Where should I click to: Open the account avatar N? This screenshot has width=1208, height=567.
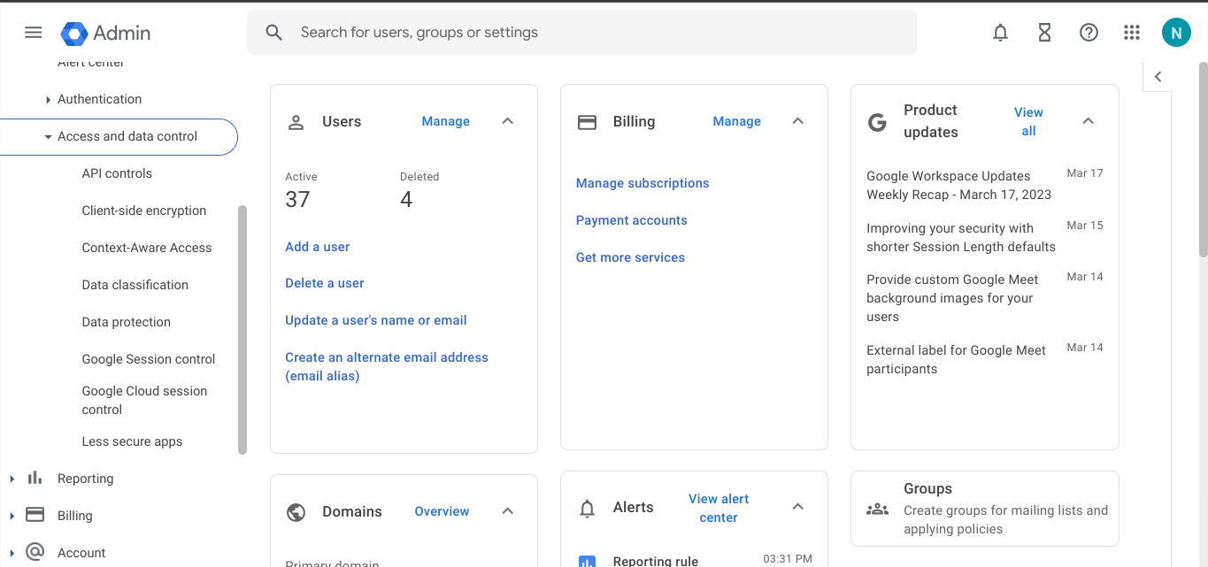point(1176,33)
